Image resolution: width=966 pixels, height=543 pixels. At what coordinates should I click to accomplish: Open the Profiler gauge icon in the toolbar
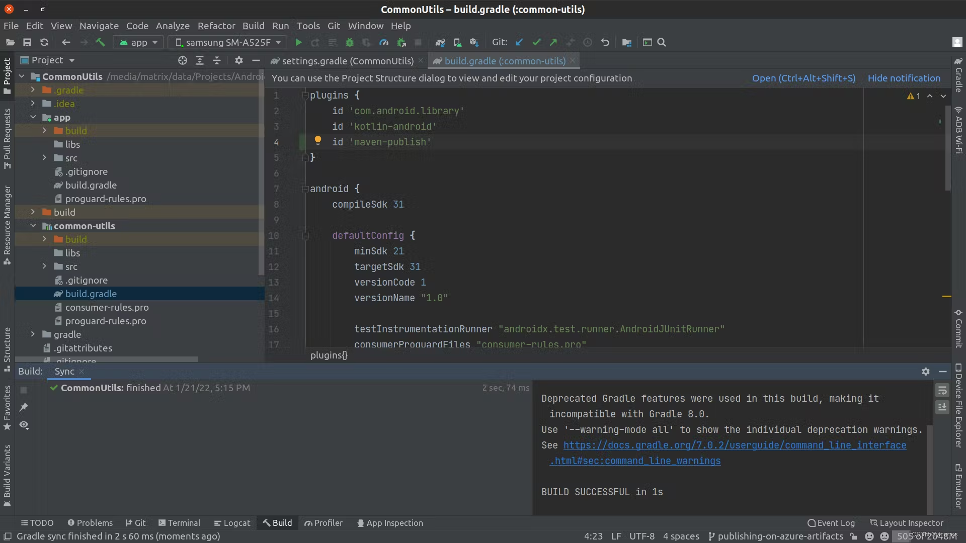pyautogui.click(x=384, y=43)
